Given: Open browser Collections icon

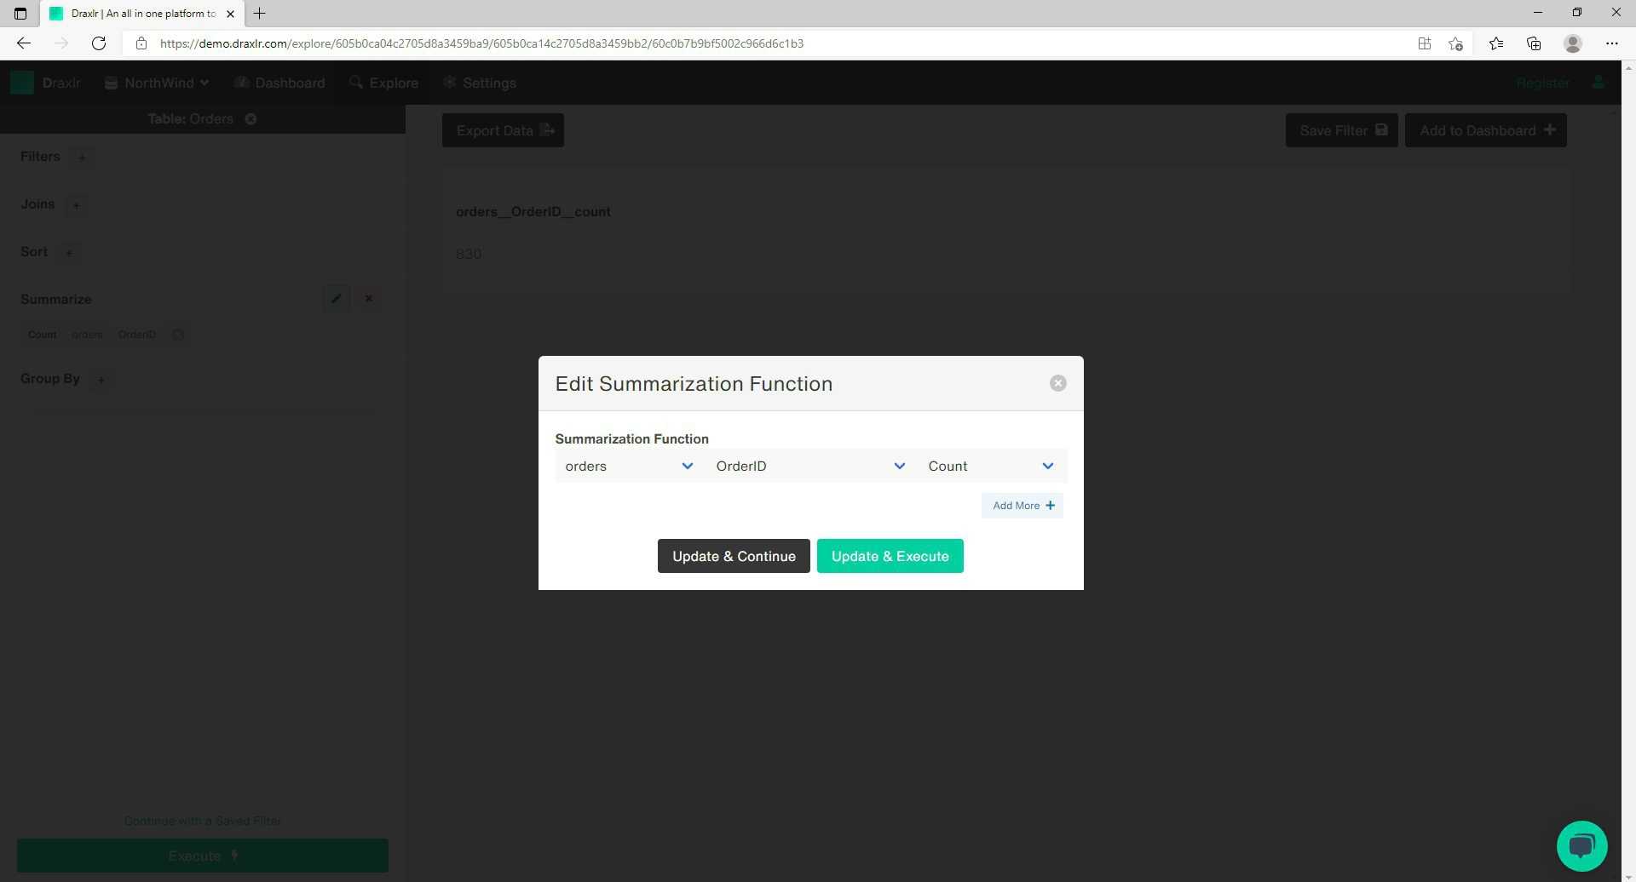Looking at the screenshot, I should [1534, 43].
